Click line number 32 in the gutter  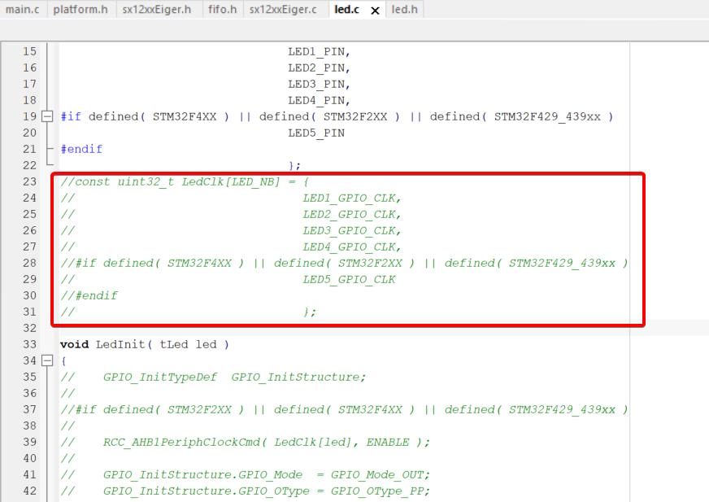29,328
